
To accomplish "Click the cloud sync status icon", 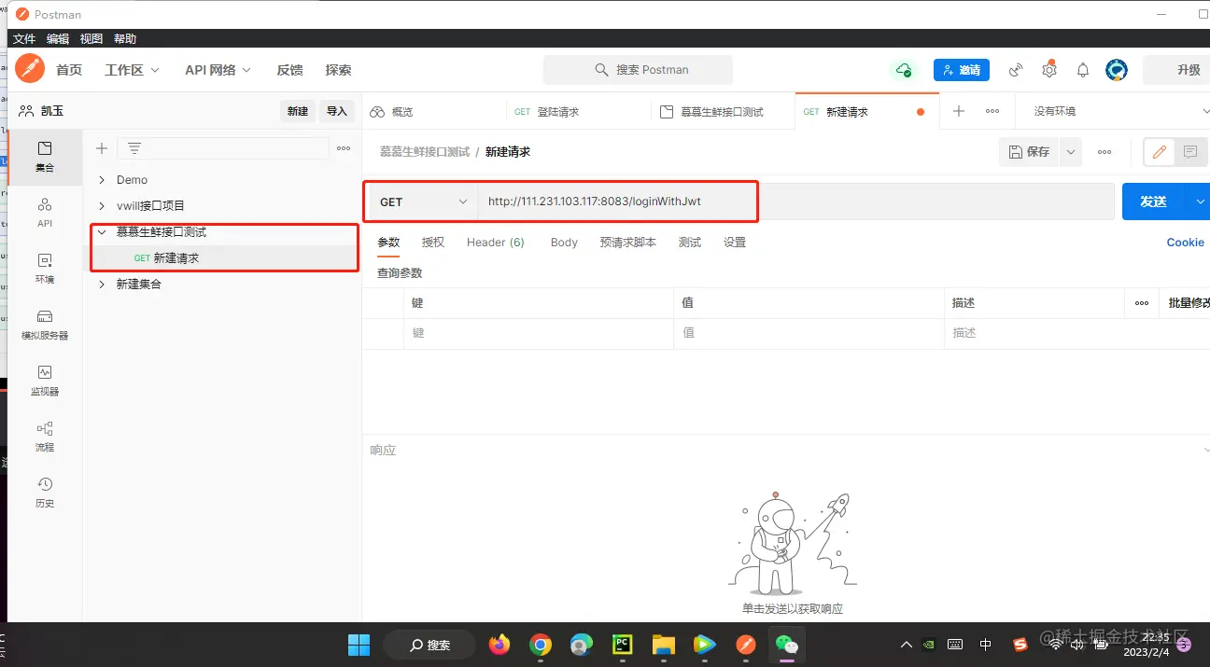I will (x=903, y=70).
